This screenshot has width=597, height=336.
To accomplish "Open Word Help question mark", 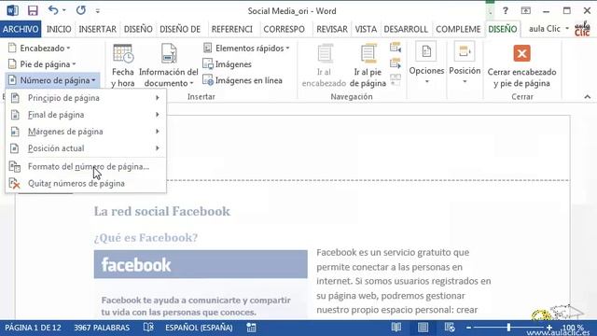I will (x=506, y=10).
